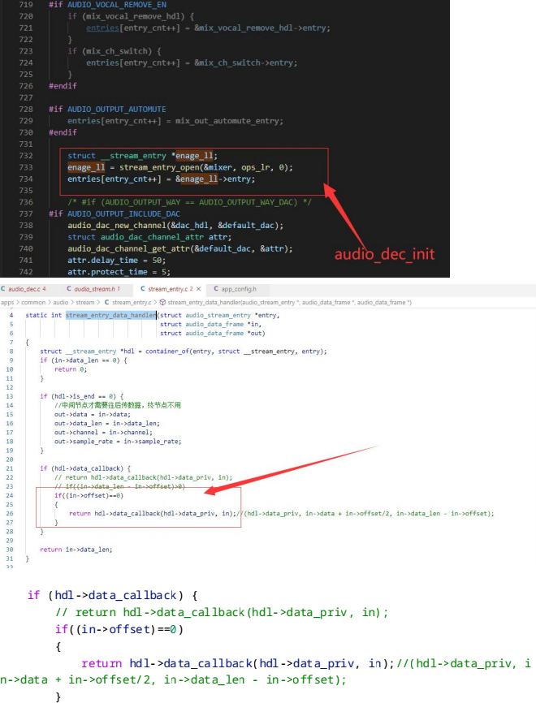The height and width of the screenshot is (703, 536).
Task: Open the stream_entry_data_handler breadcrumb symbol
Action: tap(289, 303)
